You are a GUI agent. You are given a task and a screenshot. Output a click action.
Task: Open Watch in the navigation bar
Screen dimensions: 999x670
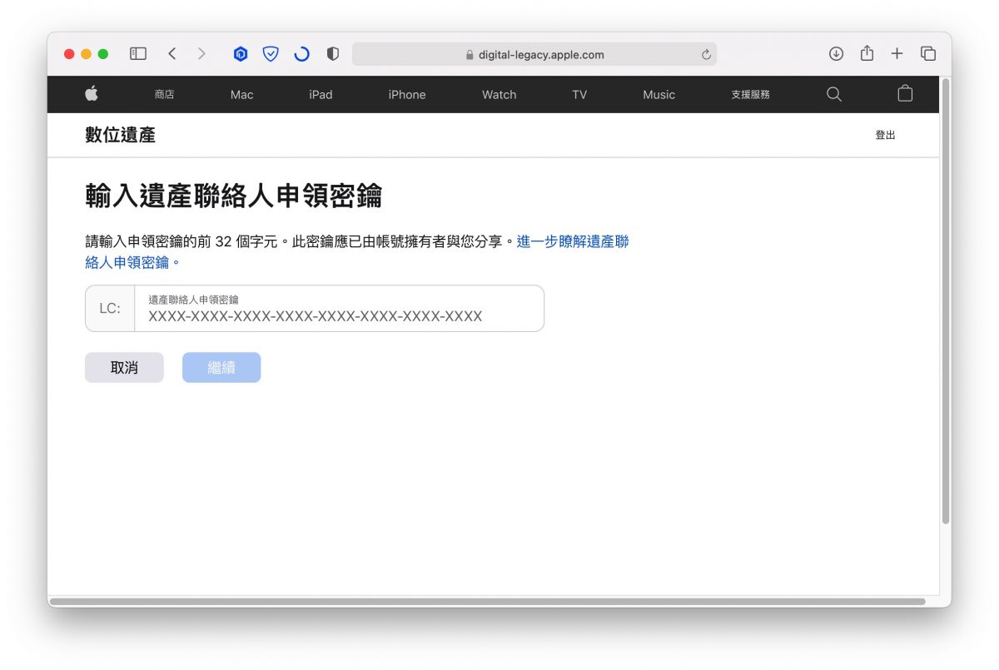pos(499,95)
